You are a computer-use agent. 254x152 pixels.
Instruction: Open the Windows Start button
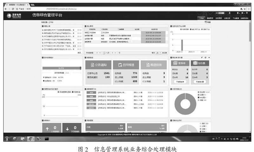pos(7,139)
